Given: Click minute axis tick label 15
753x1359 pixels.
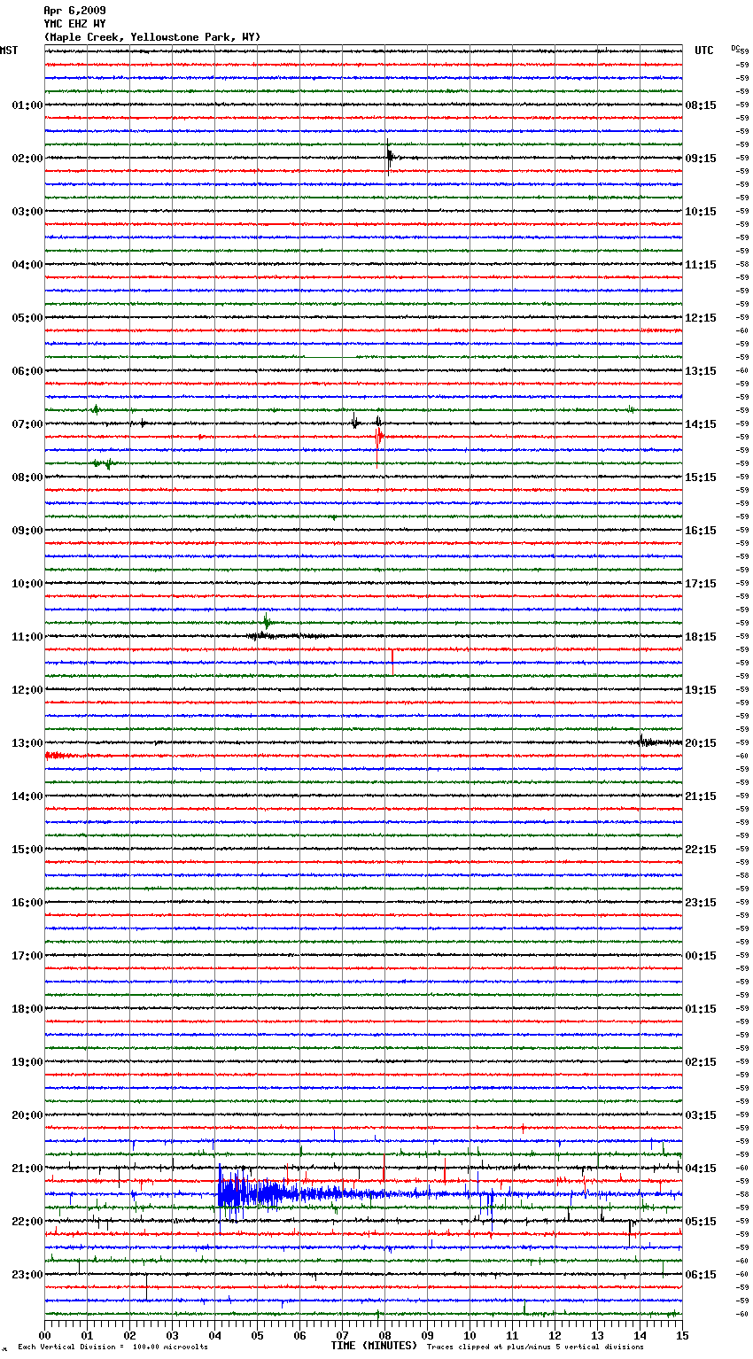Looking at the screenshot, I should pyautogui.click(x=682, y=1335).
